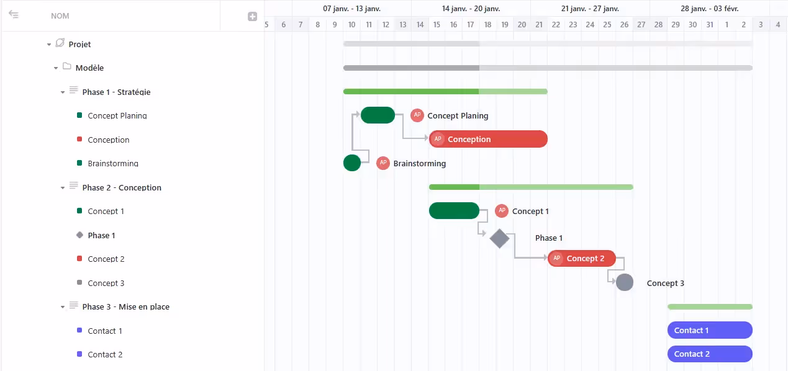Click the 14 janv. - 20 janv. week header
The width and height of the screenshot is (788, 371).
[471, 9]
